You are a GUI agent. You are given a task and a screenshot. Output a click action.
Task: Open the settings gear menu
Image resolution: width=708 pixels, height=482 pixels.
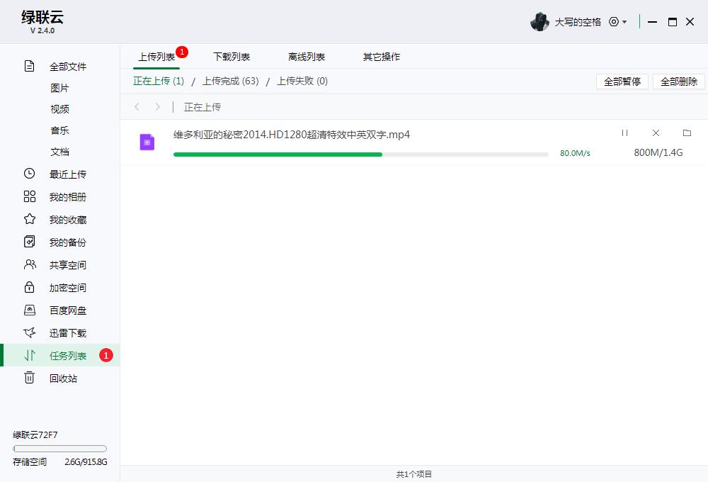(613, 22)
